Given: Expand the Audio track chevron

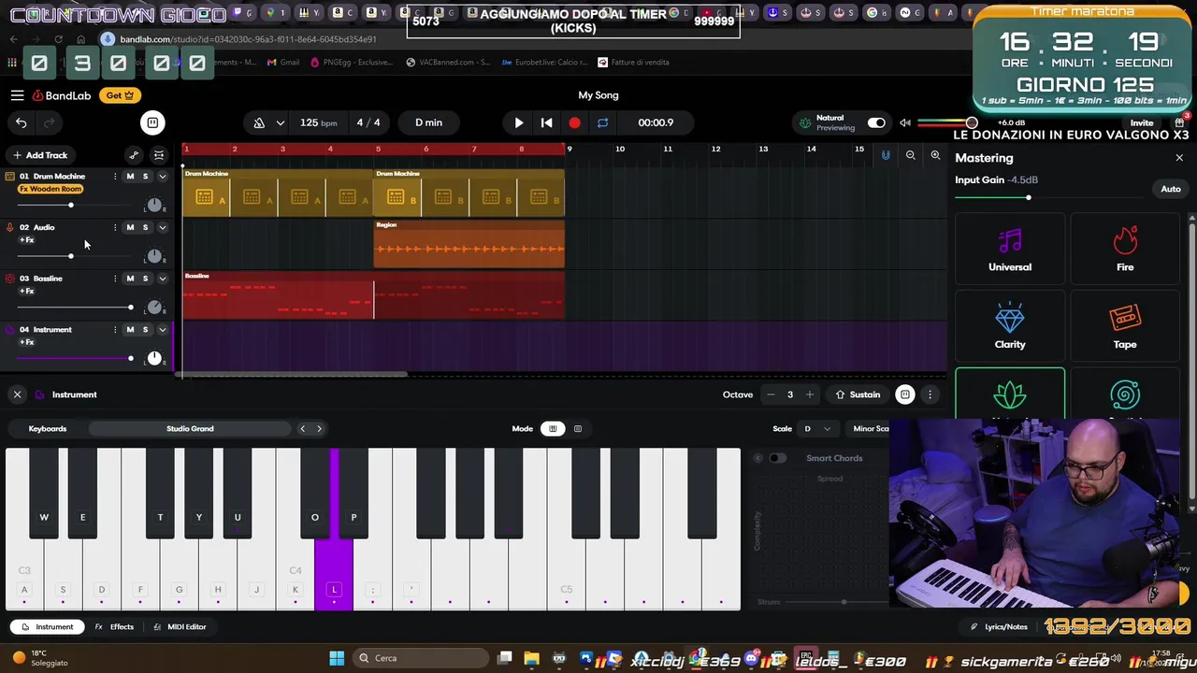Looking at the screenshot, I should pos(162,227).
